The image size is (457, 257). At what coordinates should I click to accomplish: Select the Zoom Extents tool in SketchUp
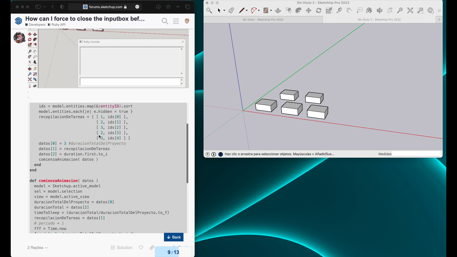click(x=410, y=11)
